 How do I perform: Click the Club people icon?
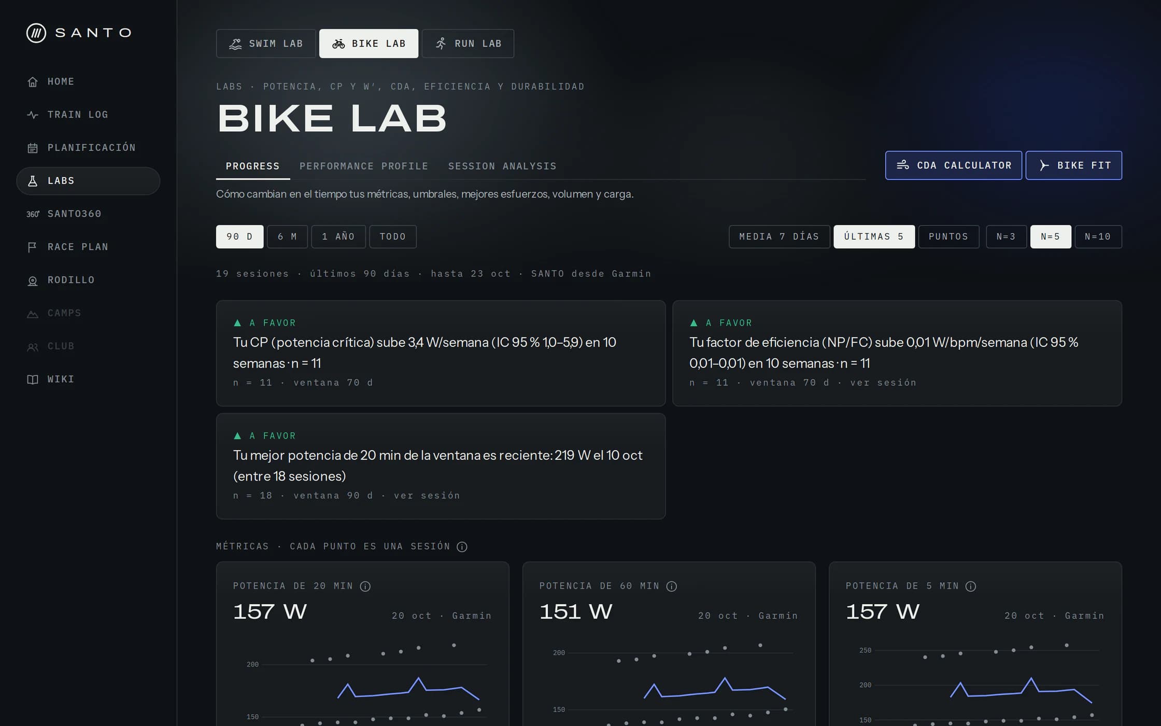point(33,346)
